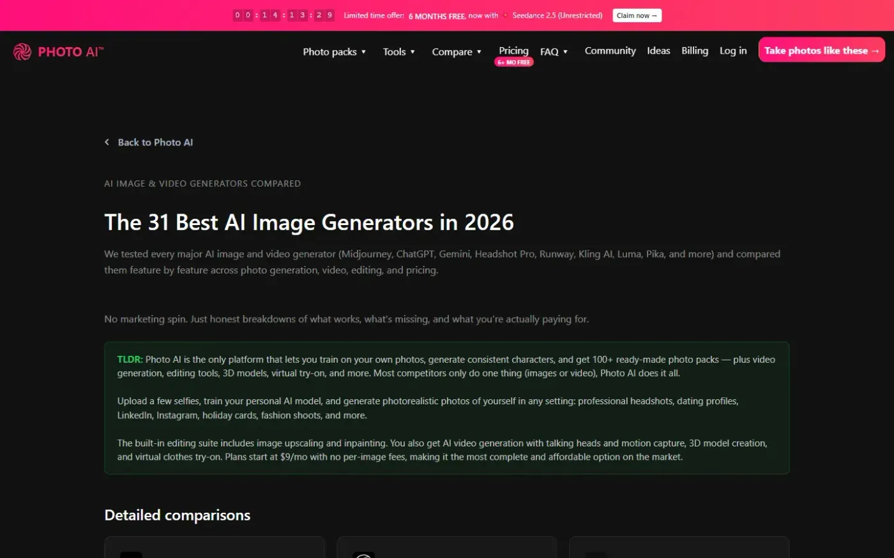The height and width of the screenshot is (558, 894).
Task: Open the Ideas menu item
Action: [658, 50]
